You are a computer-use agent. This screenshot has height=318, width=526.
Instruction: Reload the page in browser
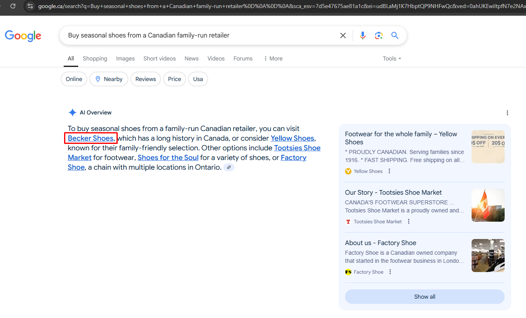[x=13, y=6]
